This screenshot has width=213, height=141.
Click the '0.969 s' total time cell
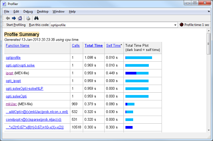[90, 65]
